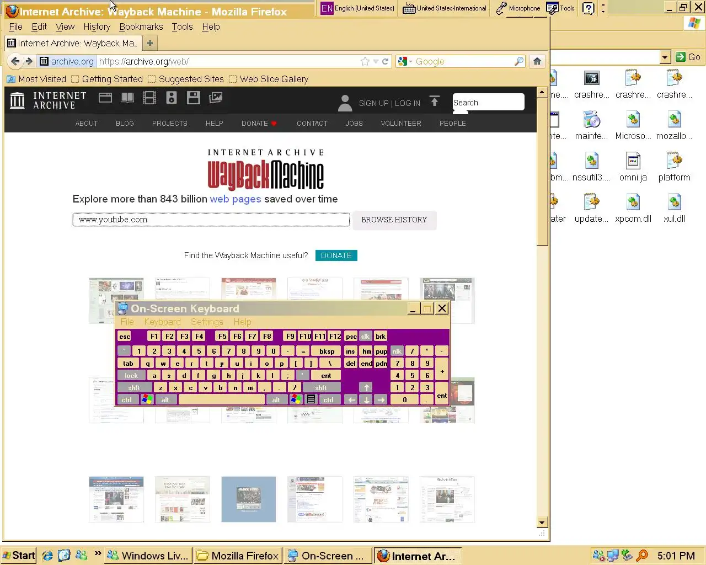Open the Most Visited bookmark
706x565 pixels.
coord(36,79)
